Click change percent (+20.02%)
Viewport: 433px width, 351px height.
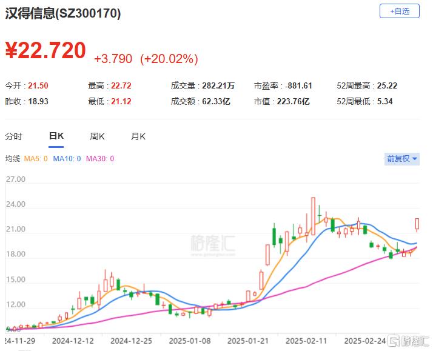[169, 59]
